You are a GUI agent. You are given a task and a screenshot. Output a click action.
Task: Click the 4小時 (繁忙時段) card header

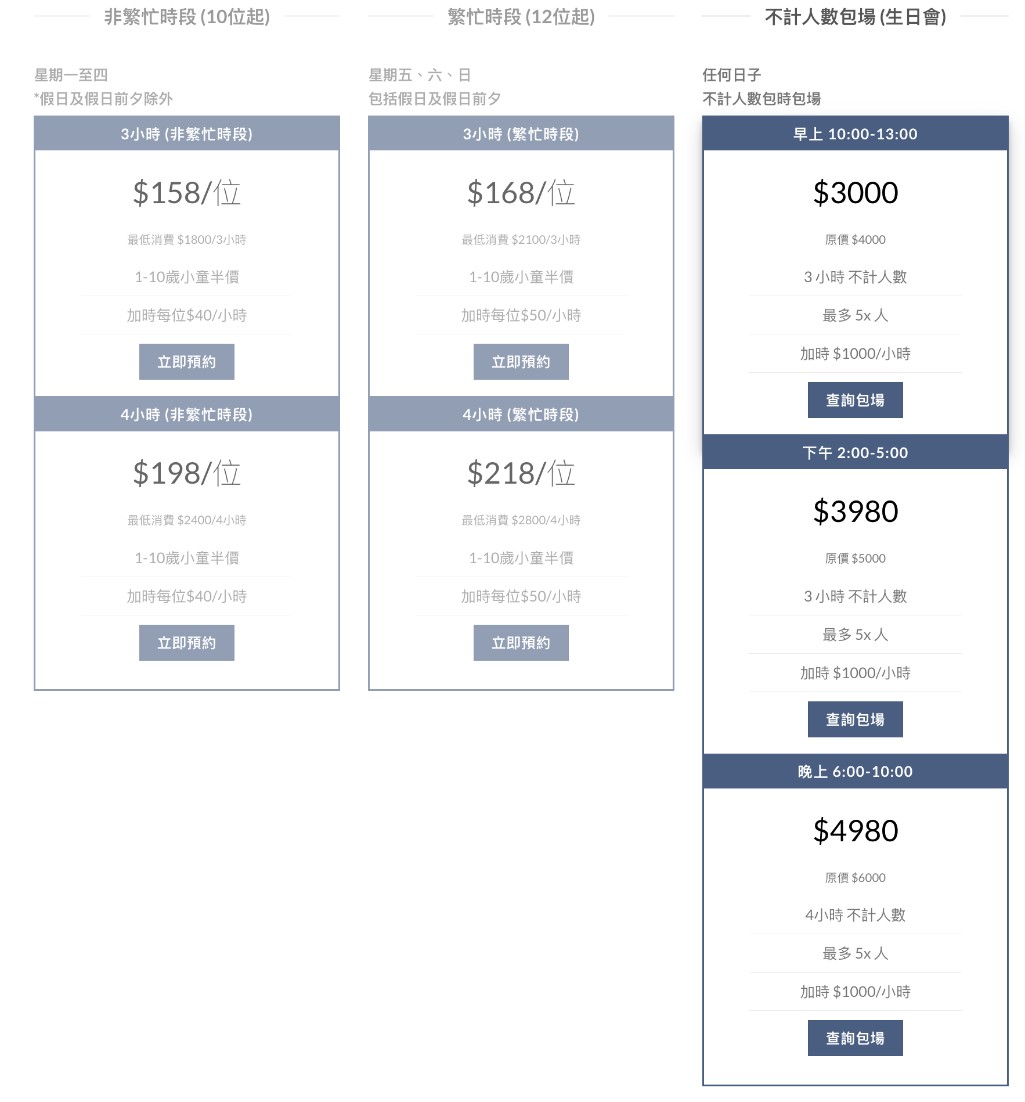pos(521,415)
